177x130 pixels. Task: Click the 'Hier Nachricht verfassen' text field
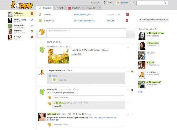86,32
